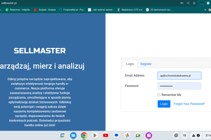211x140 pixels.
Task: Open the Messages app from the shelf
Action: pyautogui.click(x=117, y=135)
